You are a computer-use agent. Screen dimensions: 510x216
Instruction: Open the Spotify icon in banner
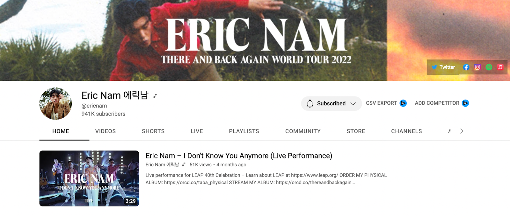pyautogui.click(x=489, y=67)
